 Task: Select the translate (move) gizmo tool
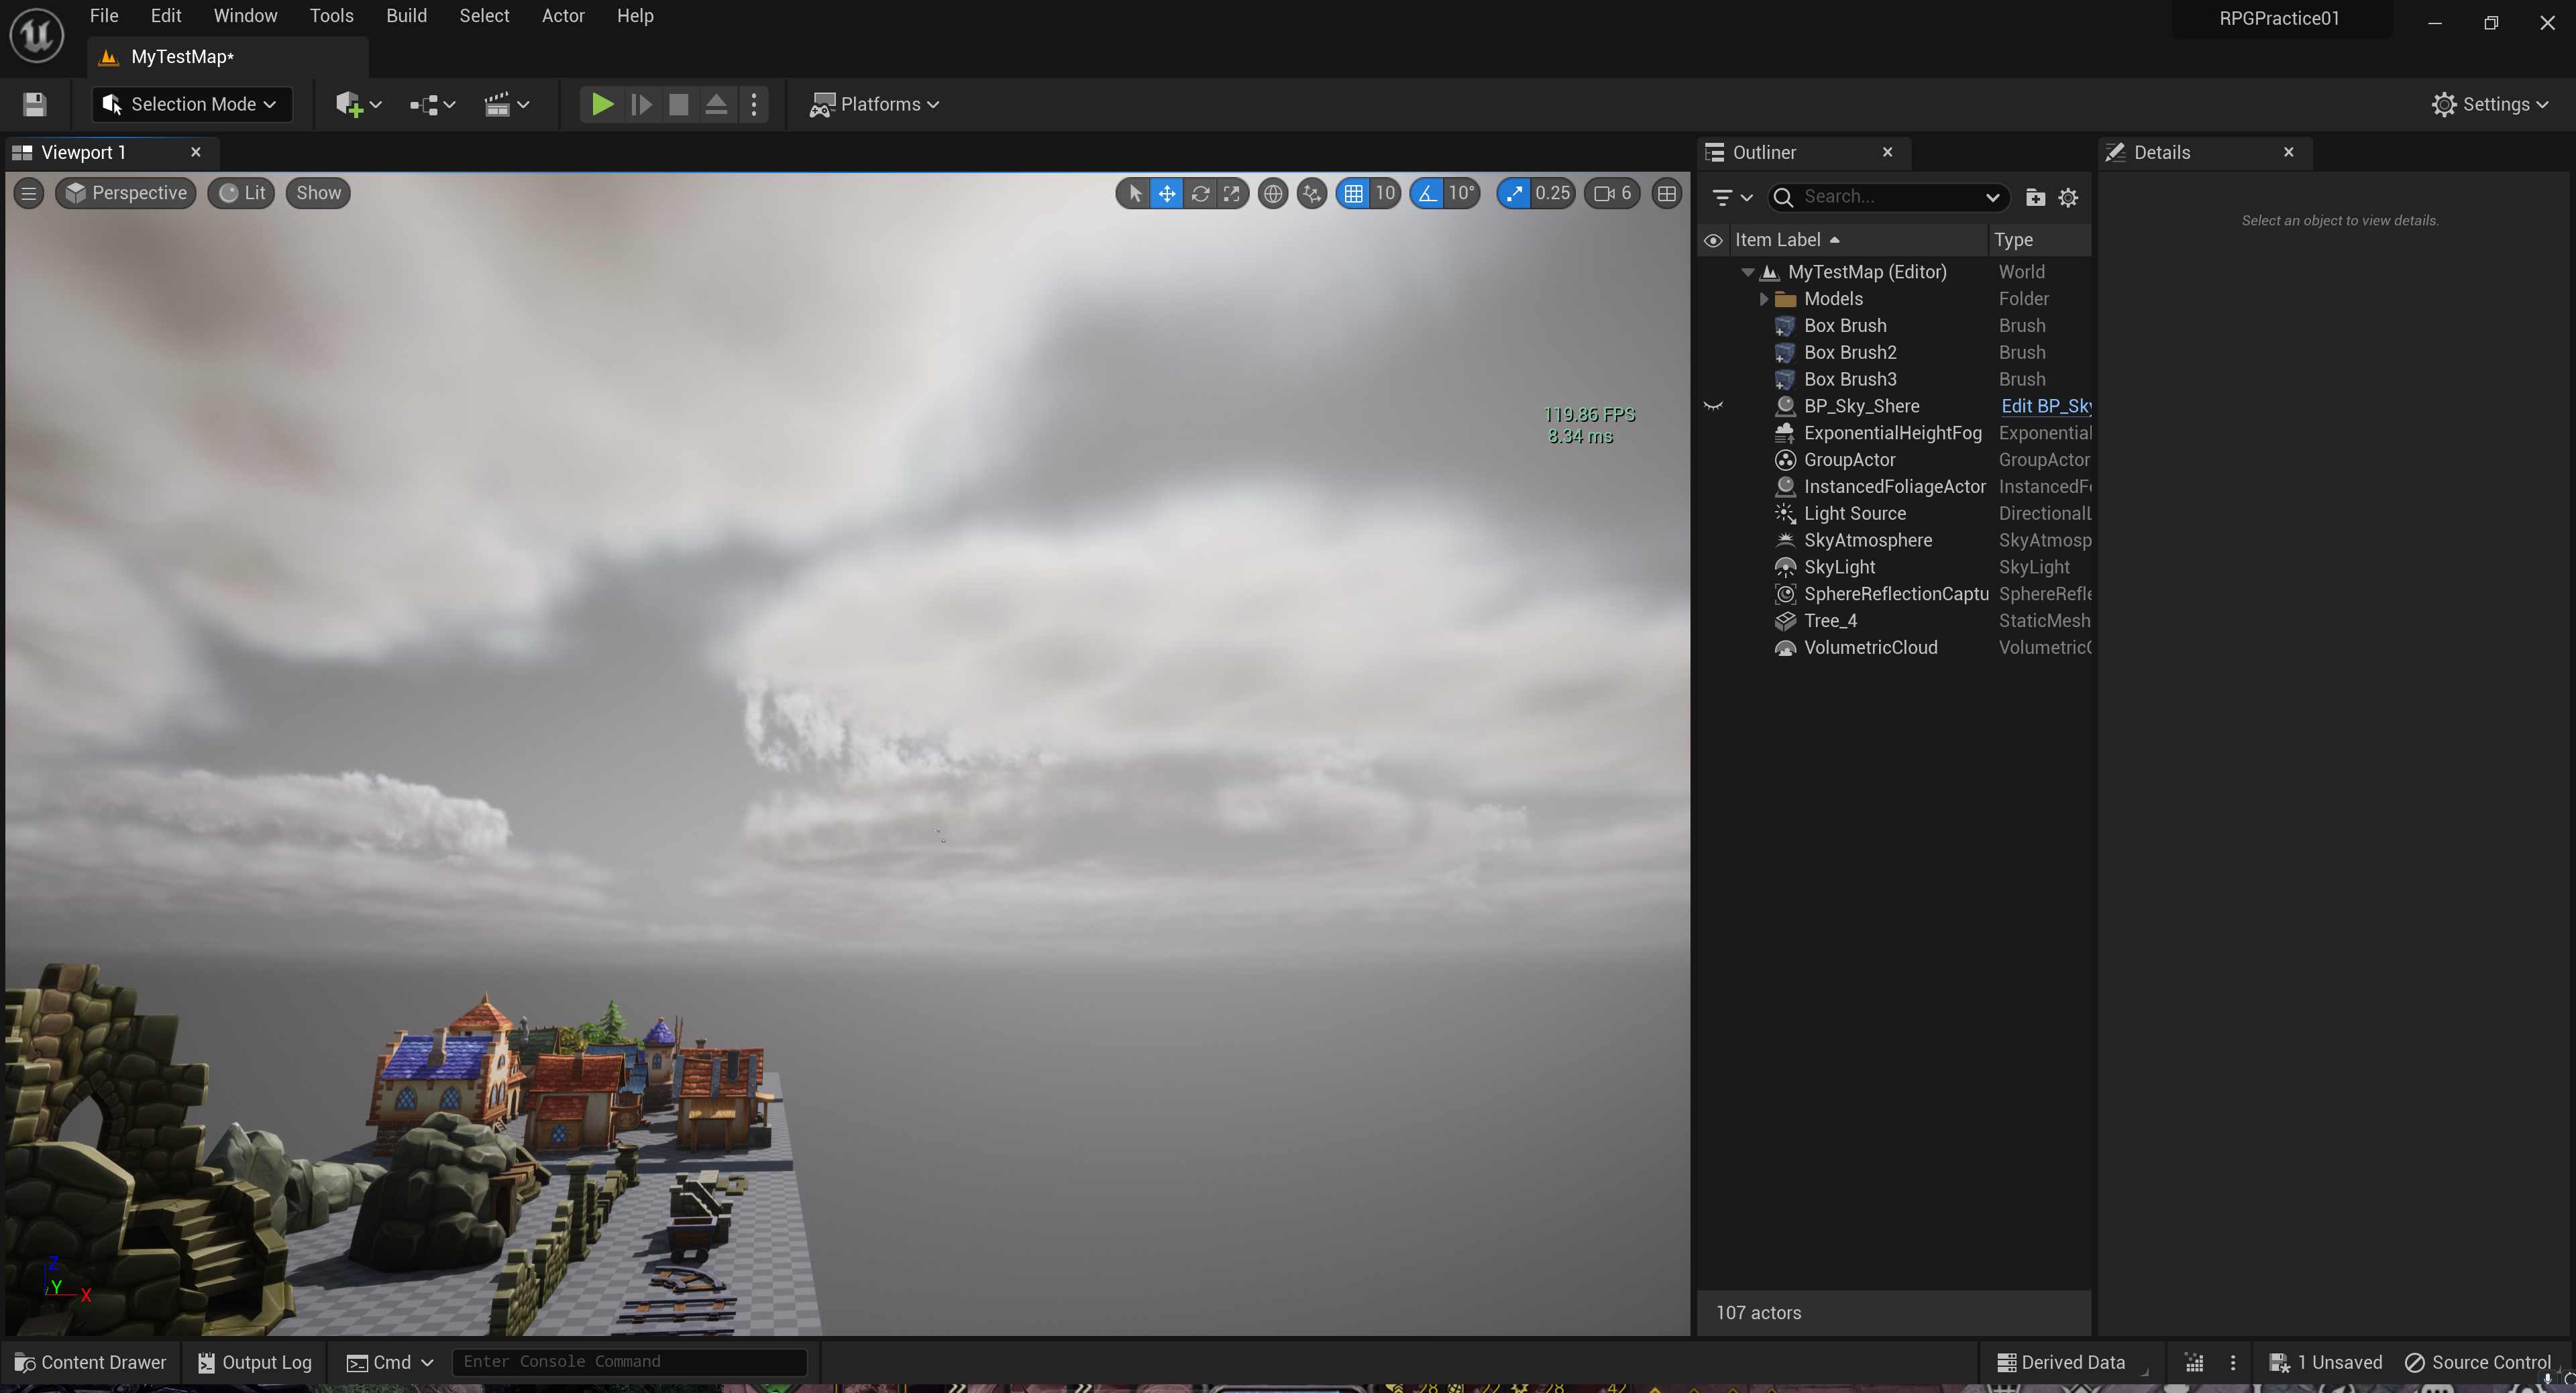(x=1167, y=193)
